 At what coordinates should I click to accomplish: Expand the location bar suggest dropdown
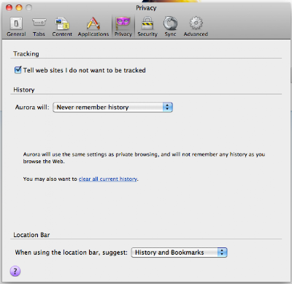pos(179,253)
